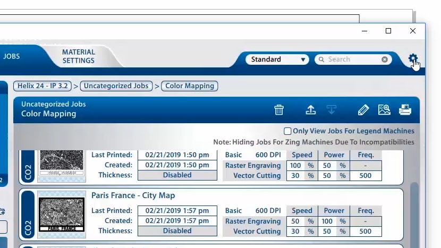Click the print job icon
This screenshot has height=248, width=441.
coord(405,110)
